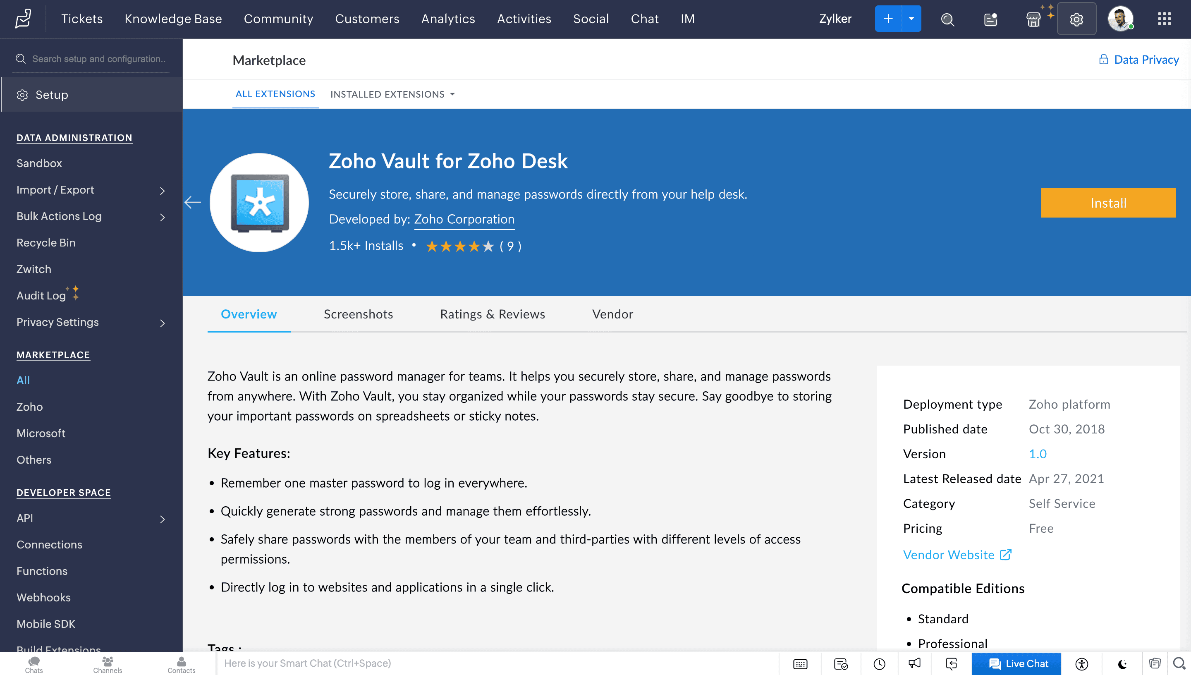Viewport: 1191px width, 675px height.
Task: Click the Zoho Vault extension logo
Action: pyautogui.click(x=259, y=203)
